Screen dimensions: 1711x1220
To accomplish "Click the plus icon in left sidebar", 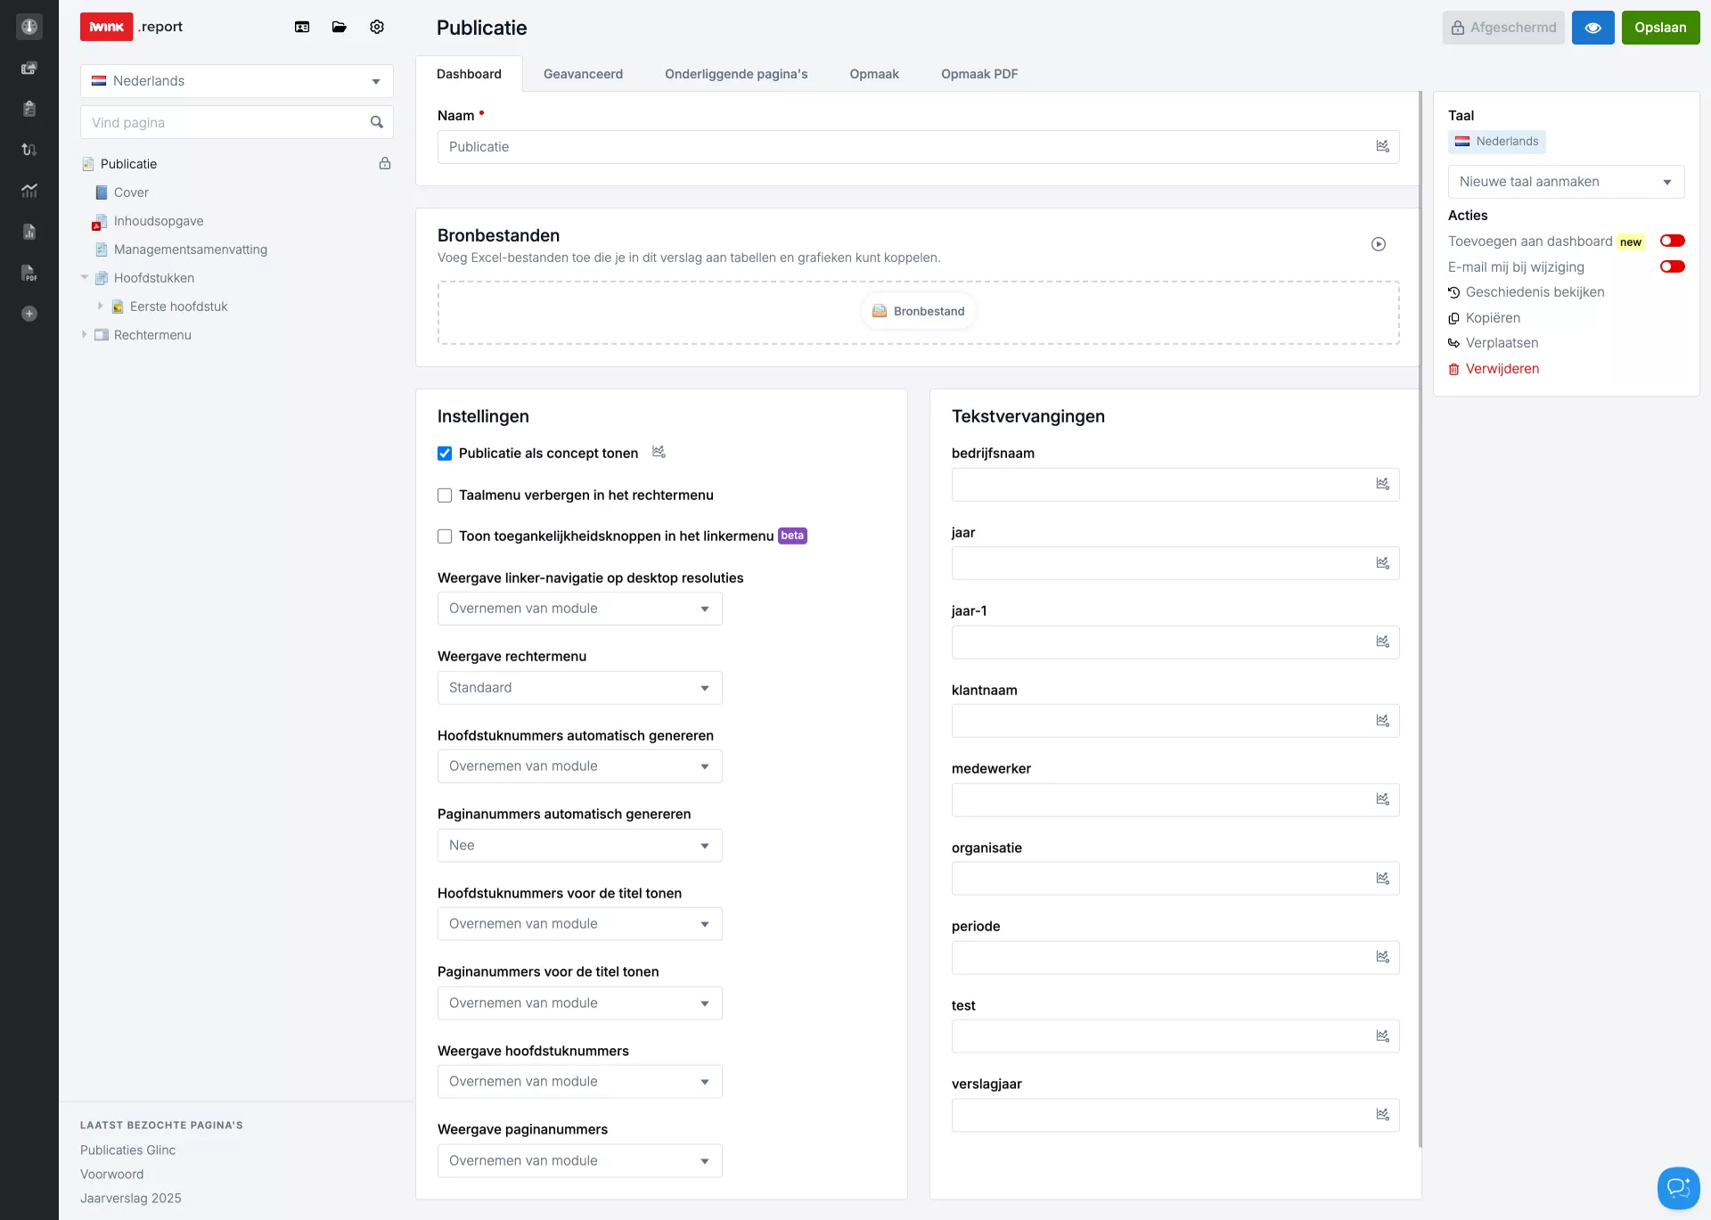I will (29, 314).
